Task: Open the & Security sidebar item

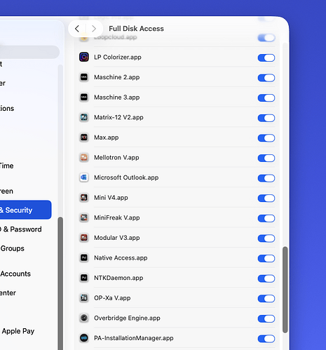Action: [x=25, y=210]
